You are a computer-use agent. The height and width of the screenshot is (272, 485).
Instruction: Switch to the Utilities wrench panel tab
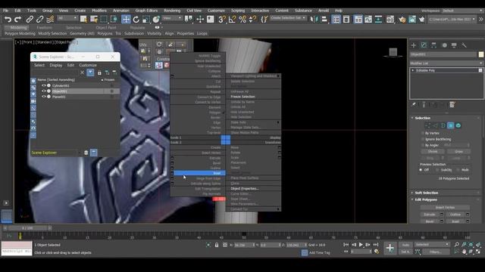coord(464,45)
